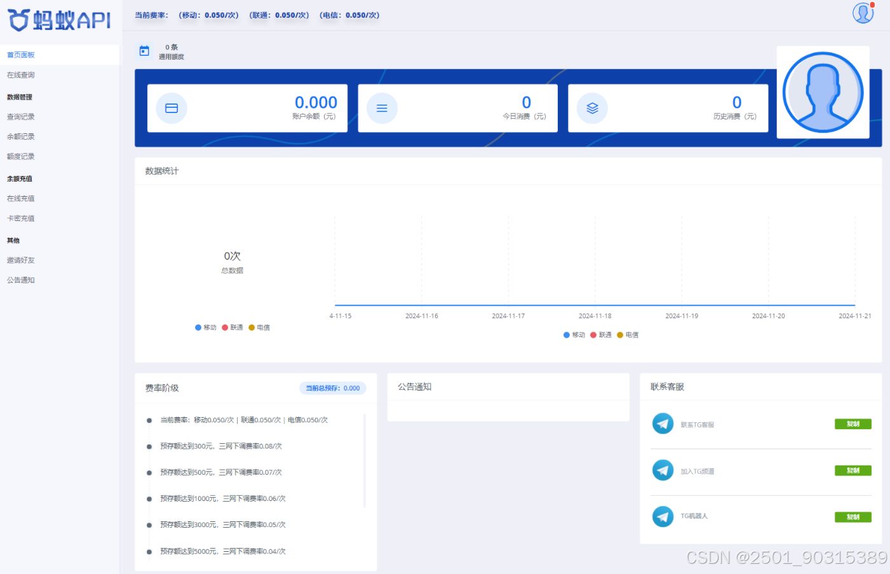
Task: Click the 历史消费 layers icon
Action: pos(591,108)
